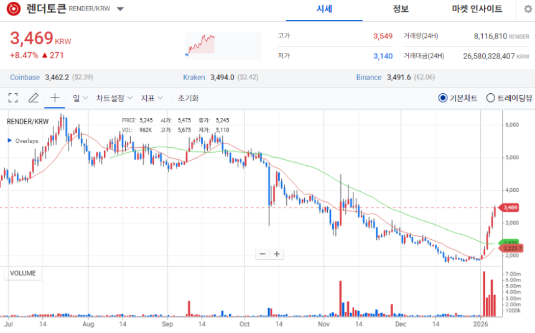
Task: Zoom in chart with plus button
Action: (277, 253)
